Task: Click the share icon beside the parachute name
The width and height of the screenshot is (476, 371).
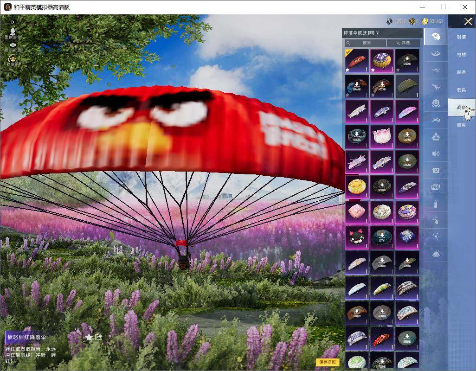Action: (98, 337)
